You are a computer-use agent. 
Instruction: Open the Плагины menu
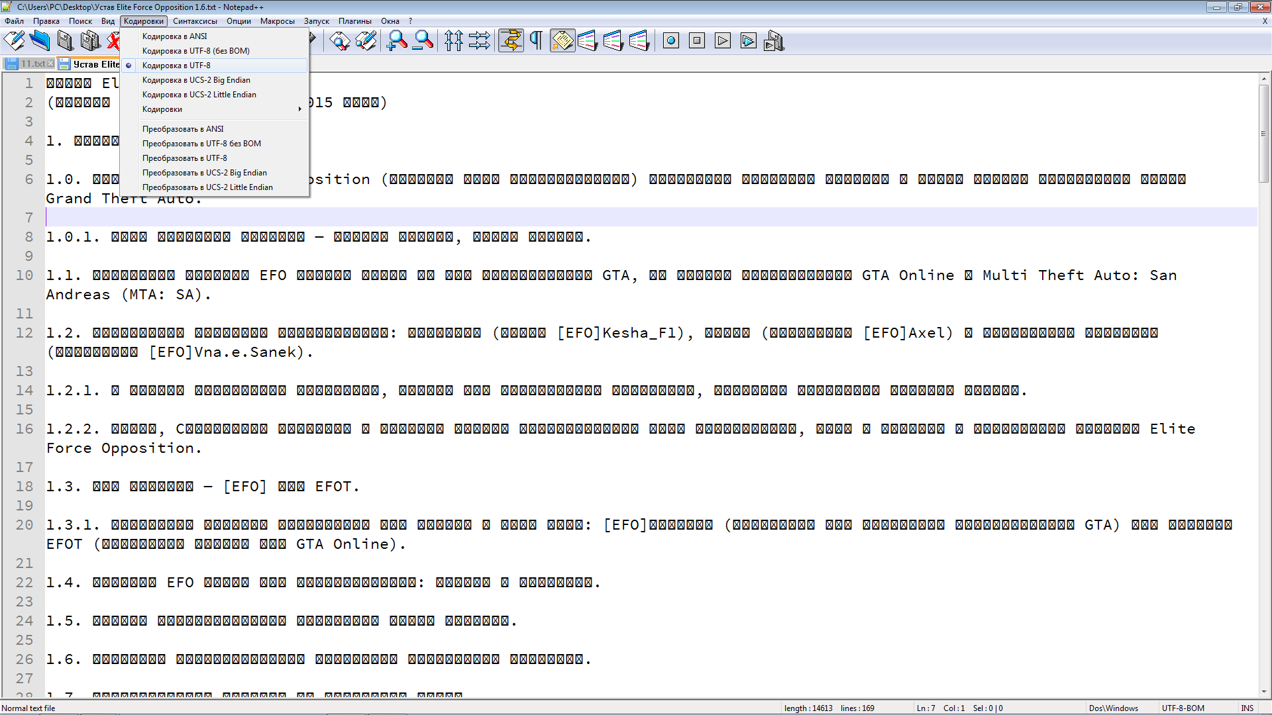[355, 21]
